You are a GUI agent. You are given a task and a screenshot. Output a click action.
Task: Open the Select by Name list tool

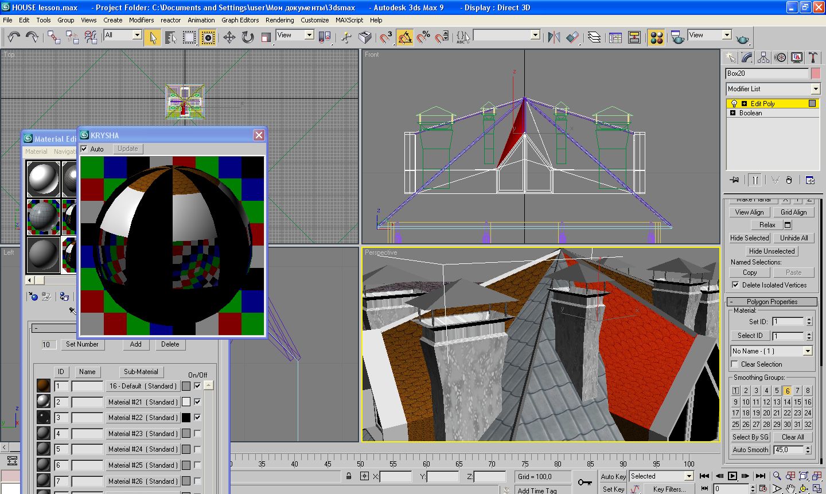[170, 37]
